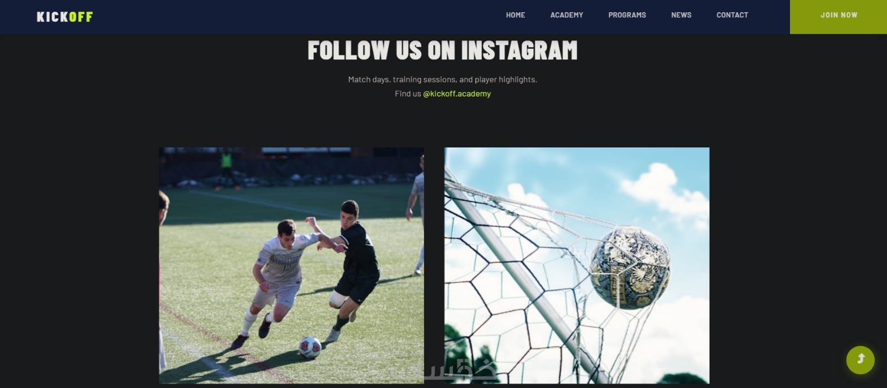This screenshot has height=388, width=887.
Task: Click the 'Find us' text
Action: 408,94
